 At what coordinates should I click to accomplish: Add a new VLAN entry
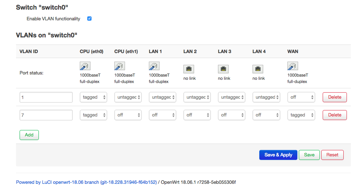(29, 135)
